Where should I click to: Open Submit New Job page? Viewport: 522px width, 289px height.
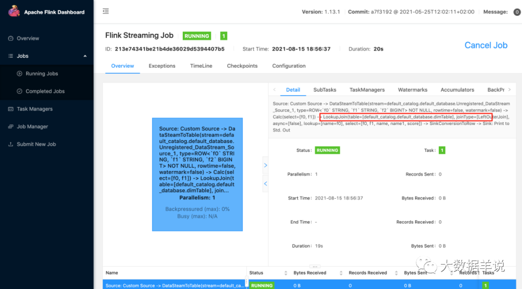(x=36, y=144)
